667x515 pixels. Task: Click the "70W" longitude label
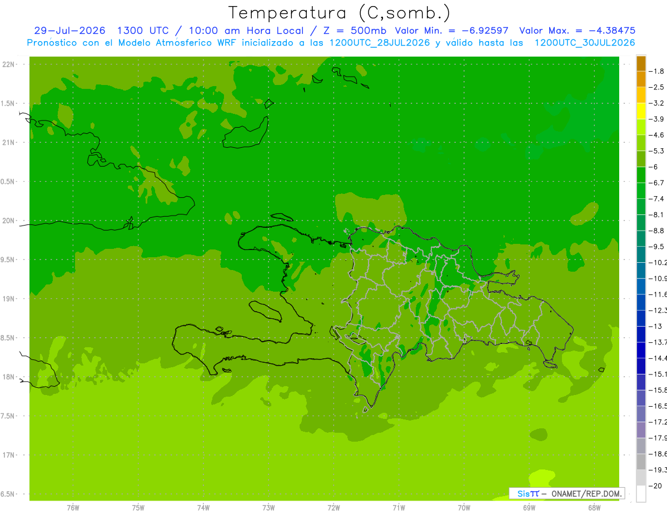[x=464, y=507]
